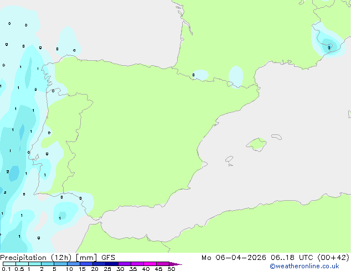Click the 15 legend scale label
The height and width of the screenshot is (271, 351).
coord(82,269)
